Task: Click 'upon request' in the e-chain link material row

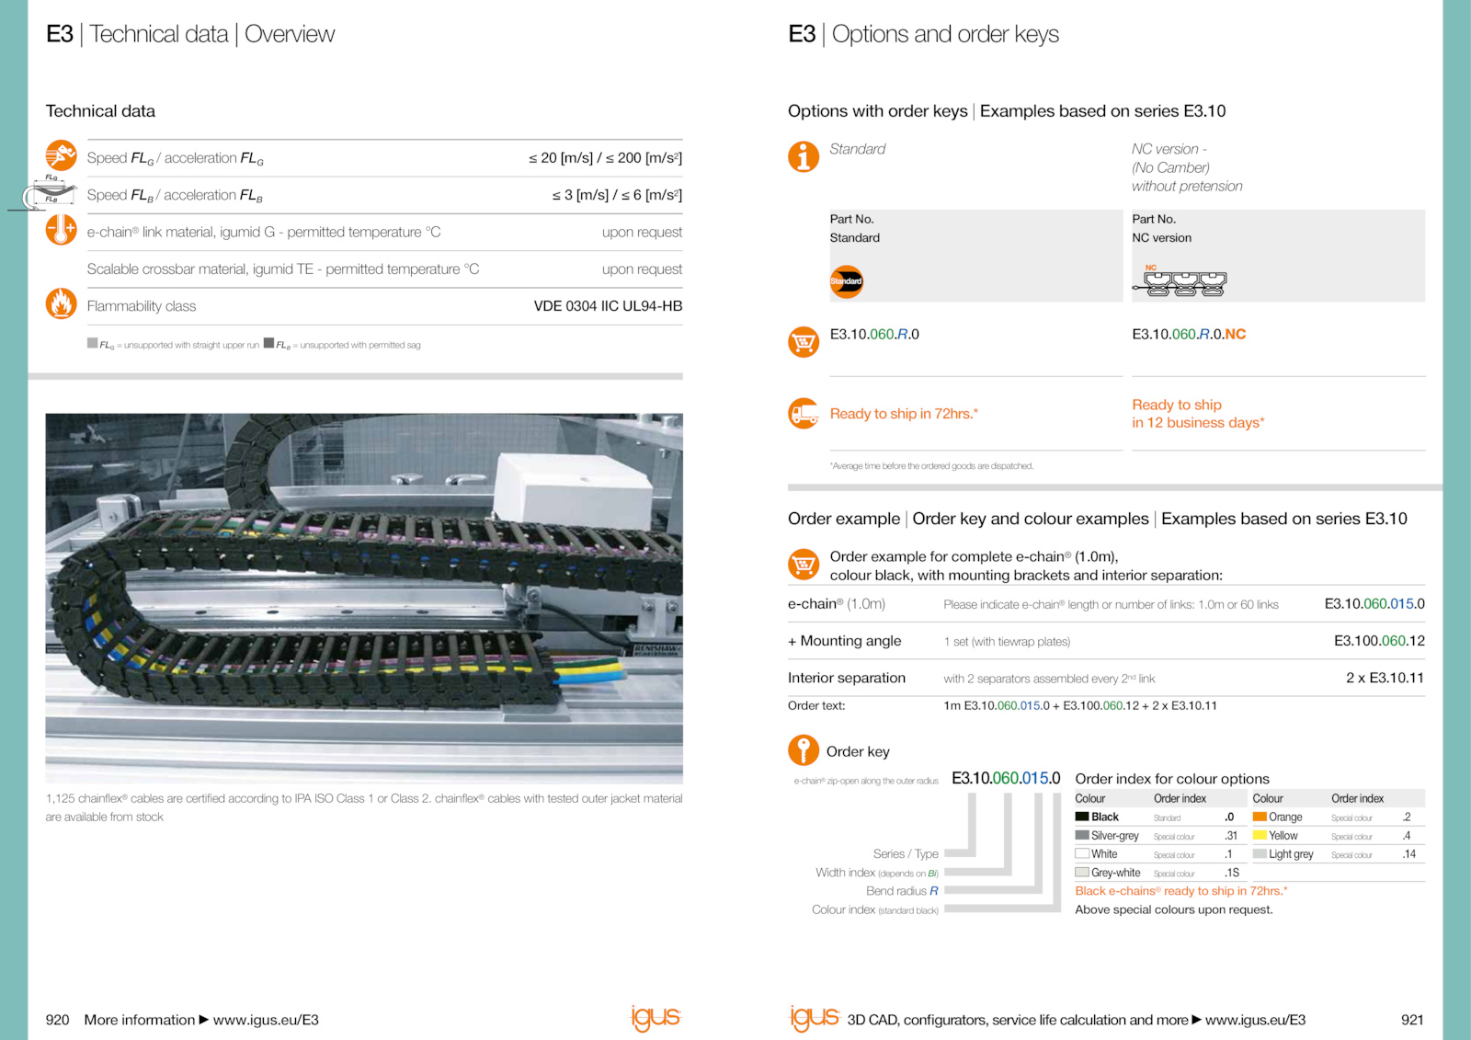Action: point(642,233)
